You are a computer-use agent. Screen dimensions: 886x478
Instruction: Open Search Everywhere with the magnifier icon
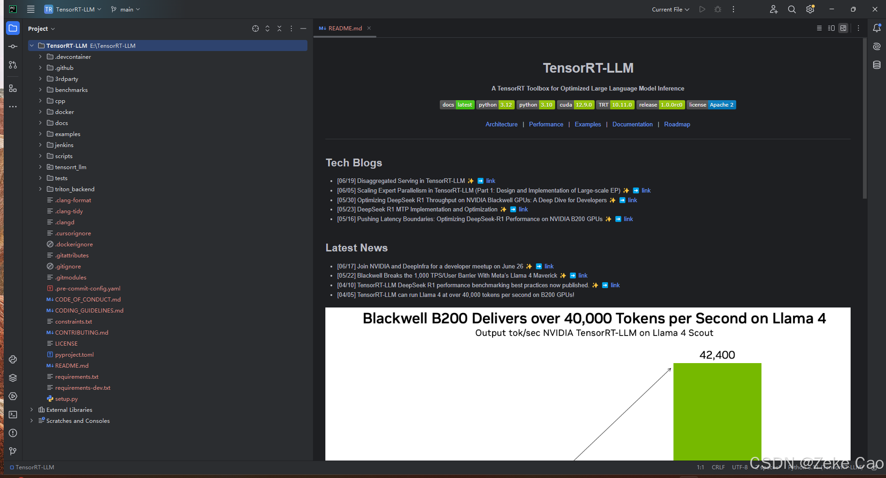[x=791, y=9]
